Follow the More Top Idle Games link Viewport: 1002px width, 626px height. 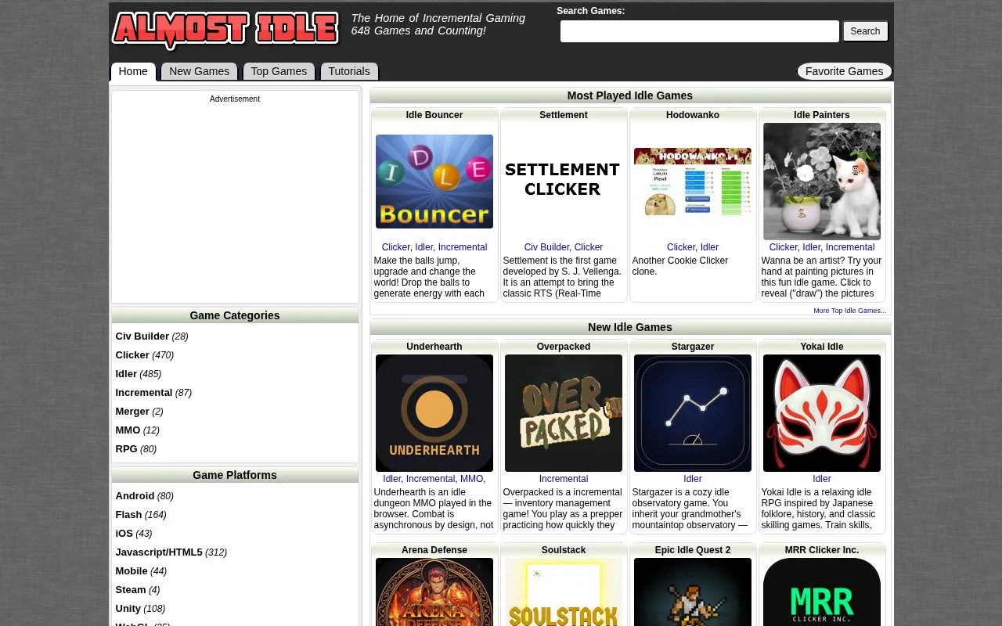(x=849, y=311)
